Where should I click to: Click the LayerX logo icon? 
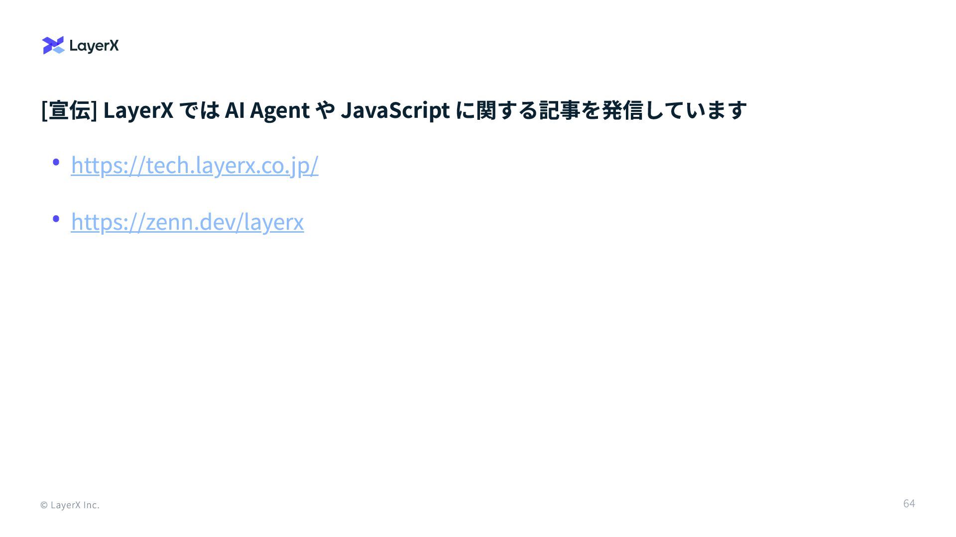point(54,45)
